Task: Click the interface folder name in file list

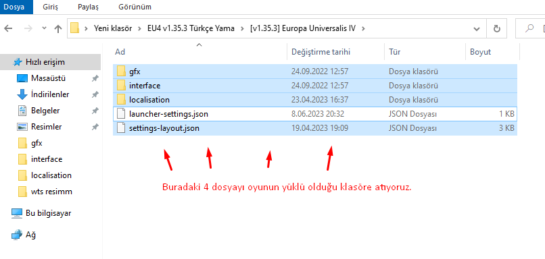Action: click(145, 86)
